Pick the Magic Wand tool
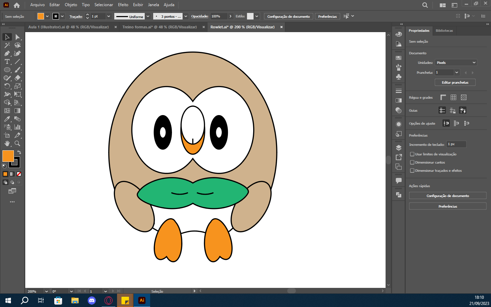Screen dimensions: 491x307 pos(7,45)
